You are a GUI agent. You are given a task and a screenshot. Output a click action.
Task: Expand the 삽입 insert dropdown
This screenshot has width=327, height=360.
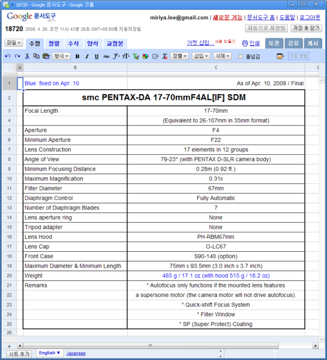(201, 56)
